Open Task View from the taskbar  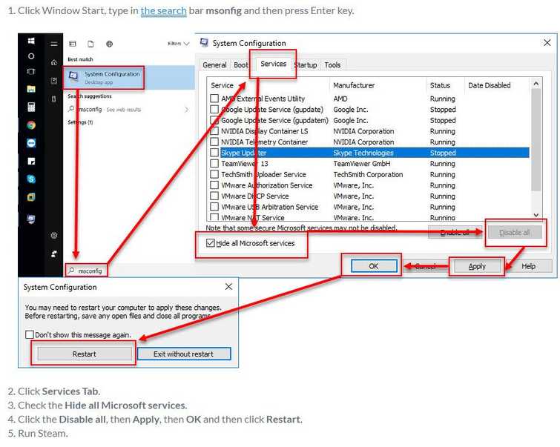tap(31, 71)
